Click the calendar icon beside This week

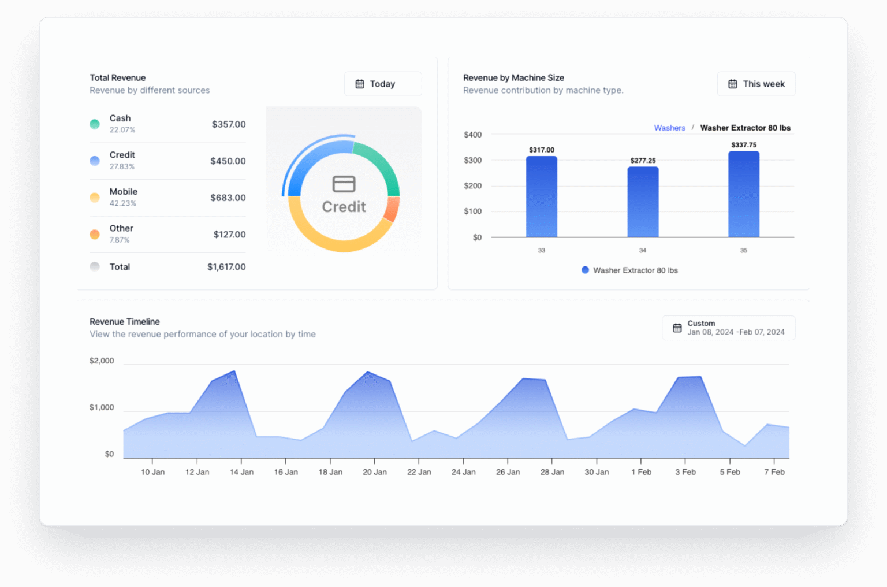click(733, 84)
